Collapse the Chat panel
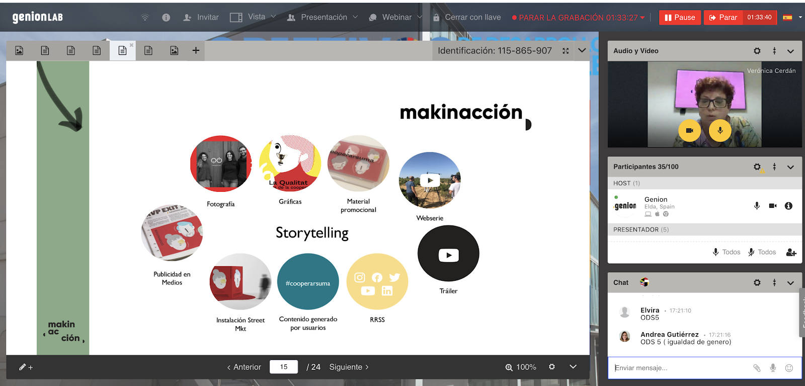 790,283
